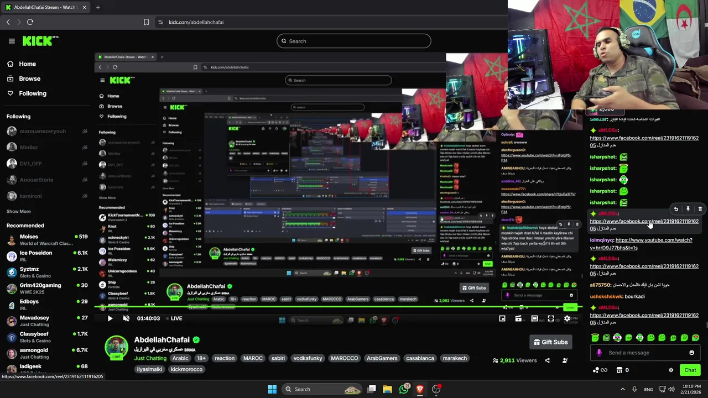Play the paused stream
Screen dimensions: 708x398
click(x=110, y=318)
